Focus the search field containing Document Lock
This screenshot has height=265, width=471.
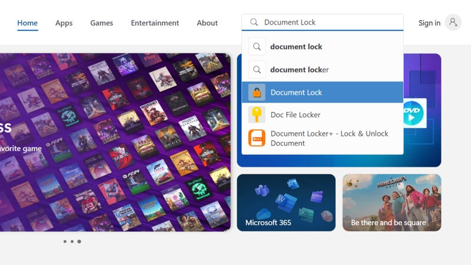coord(322,22)
